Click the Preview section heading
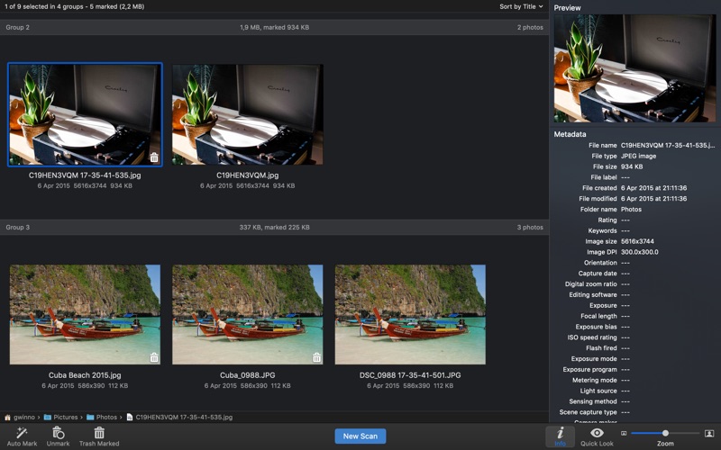This screenshot has width=721, height=450. 567,8
